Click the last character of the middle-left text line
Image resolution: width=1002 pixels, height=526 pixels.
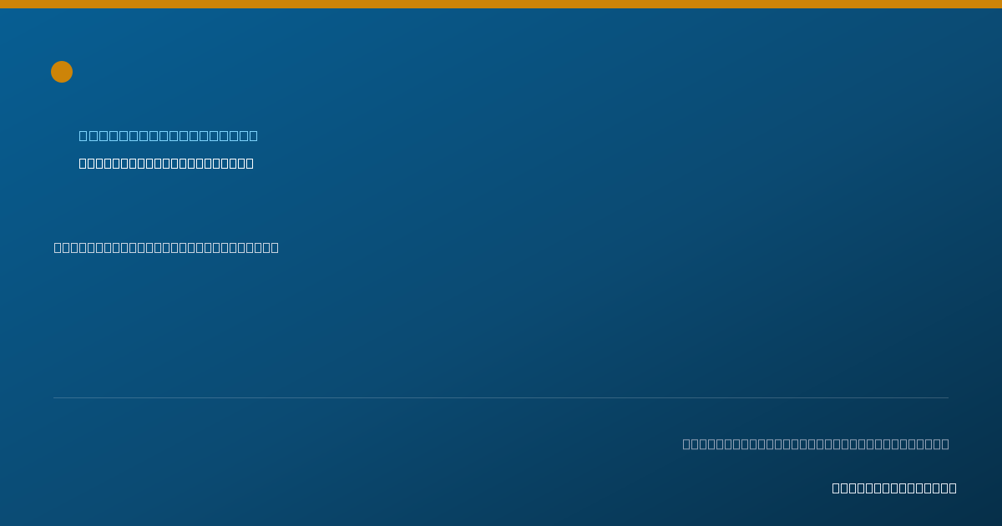pos(274,247)
